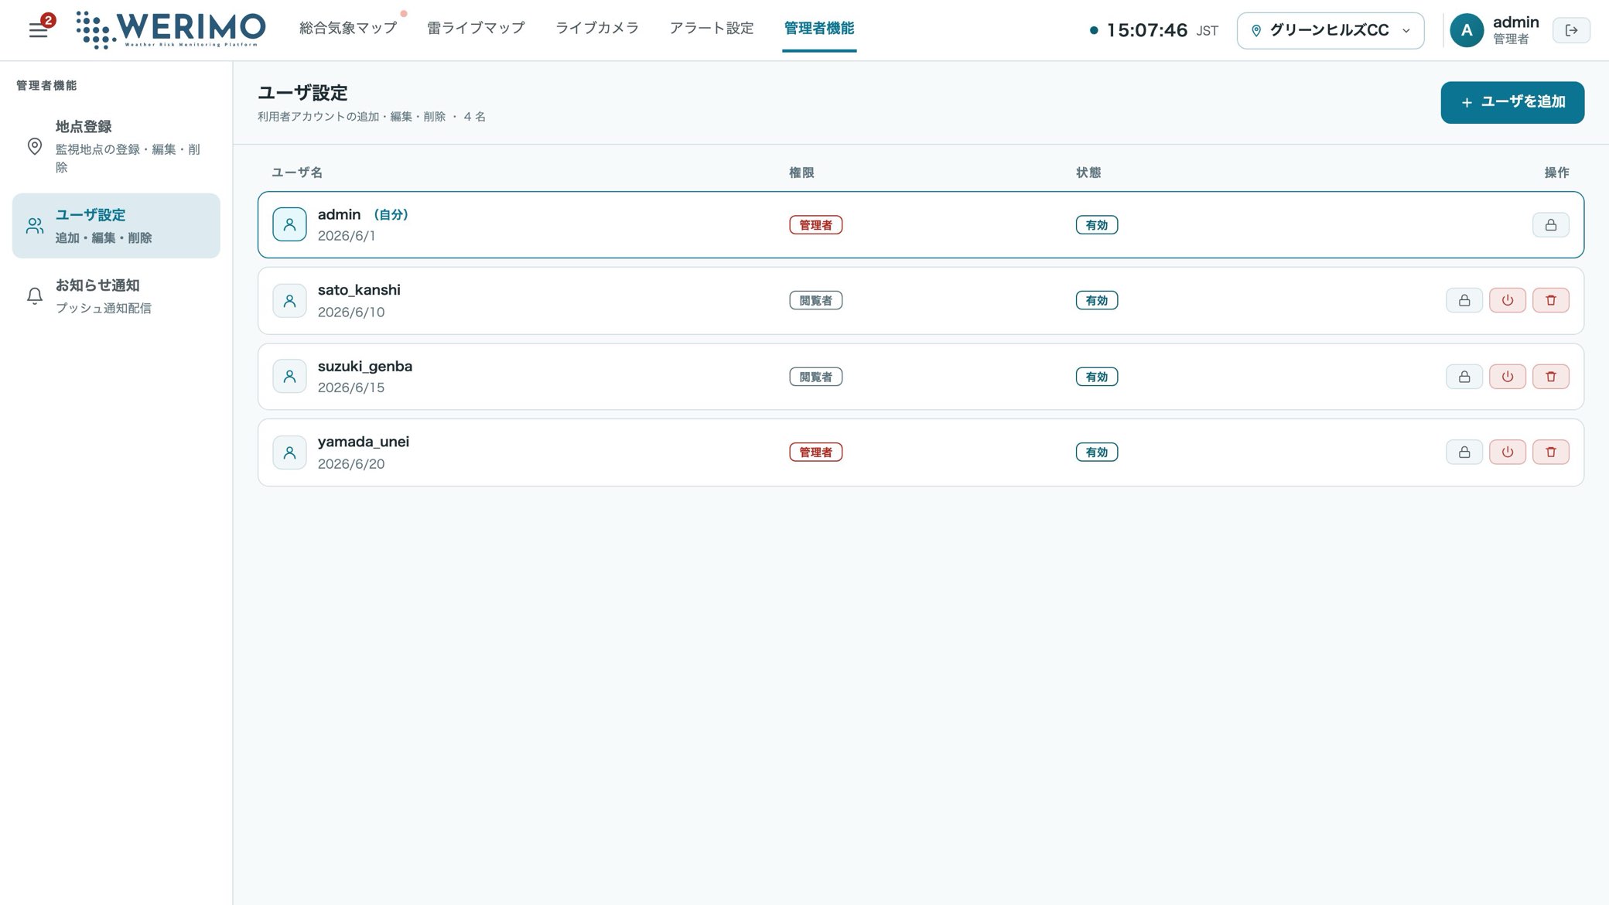Image resolution: width=1609 pixels, height=905 pixels.
Task: Click the 有効 status for yamada_unei
Action: click(1096, 452)
